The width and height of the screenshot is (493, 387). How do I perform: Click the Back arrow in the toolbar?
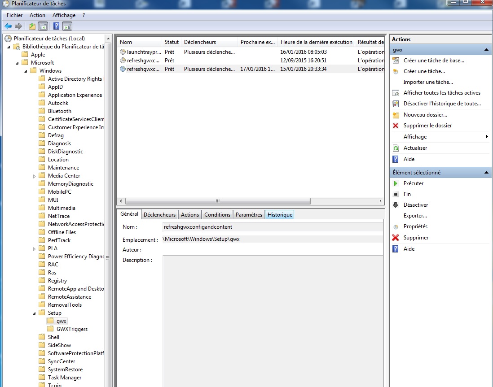[x=8, y=26]
